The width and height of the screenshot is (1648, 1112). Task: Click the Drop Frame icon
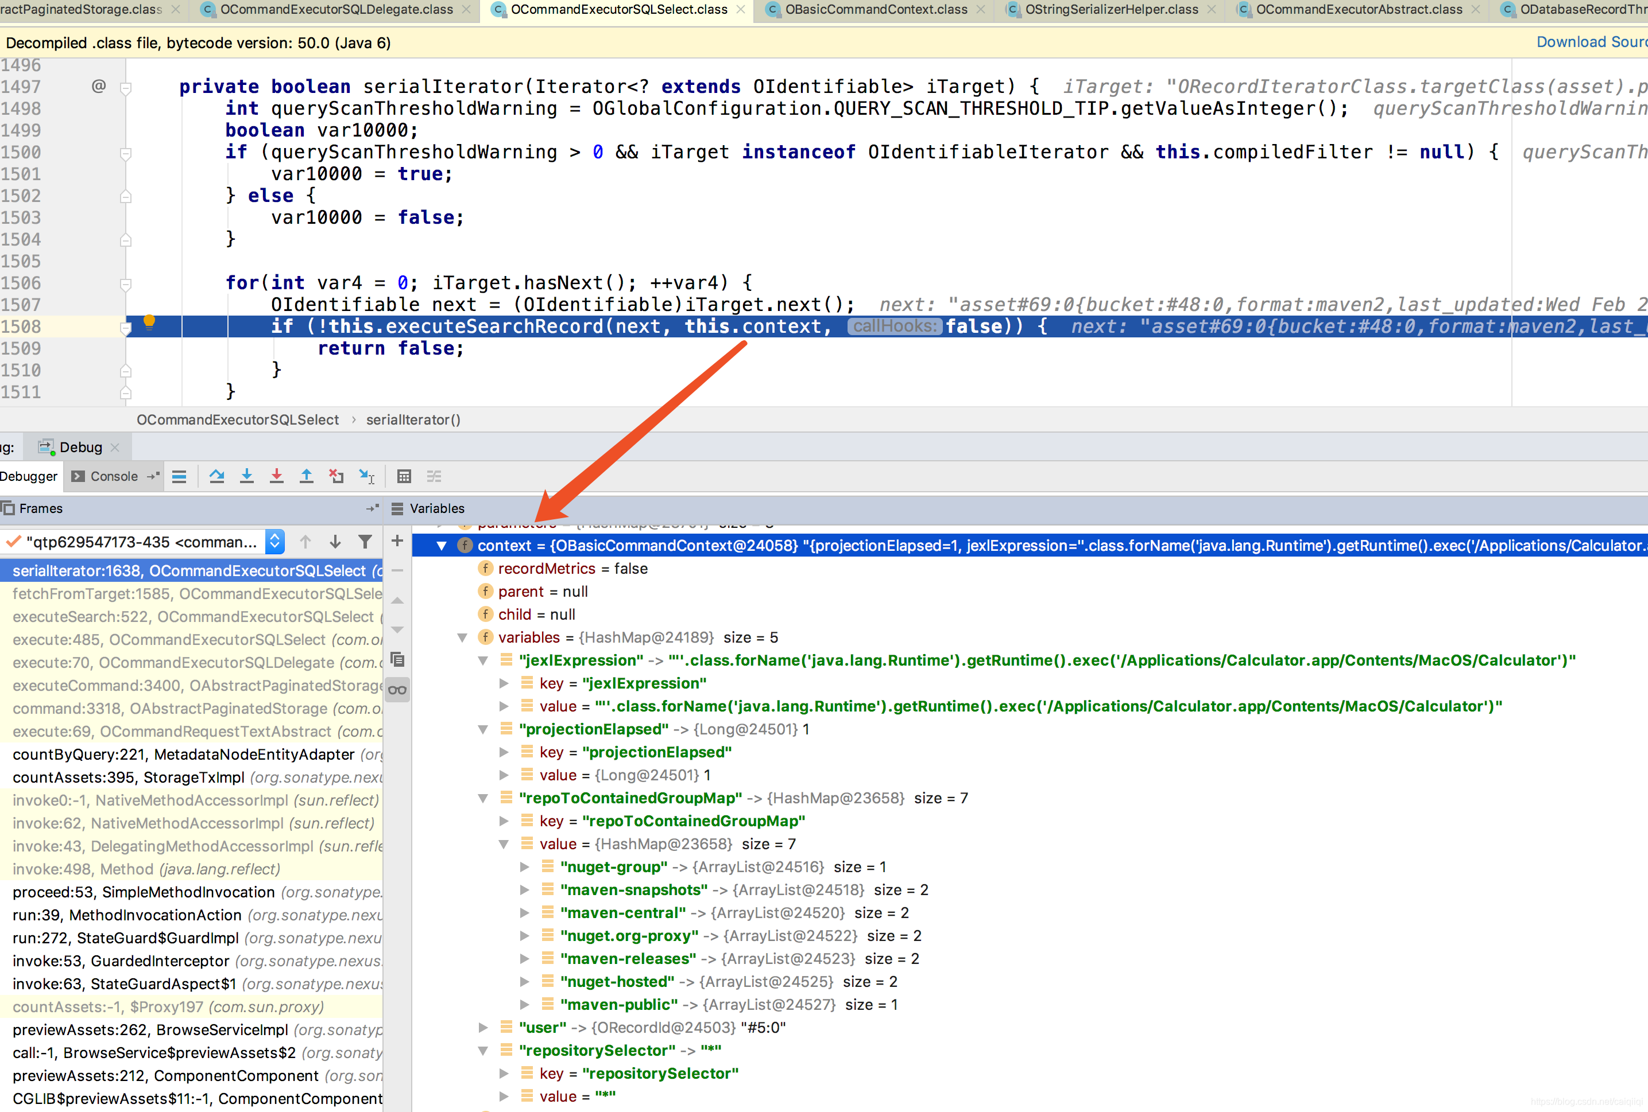point(336,476)
